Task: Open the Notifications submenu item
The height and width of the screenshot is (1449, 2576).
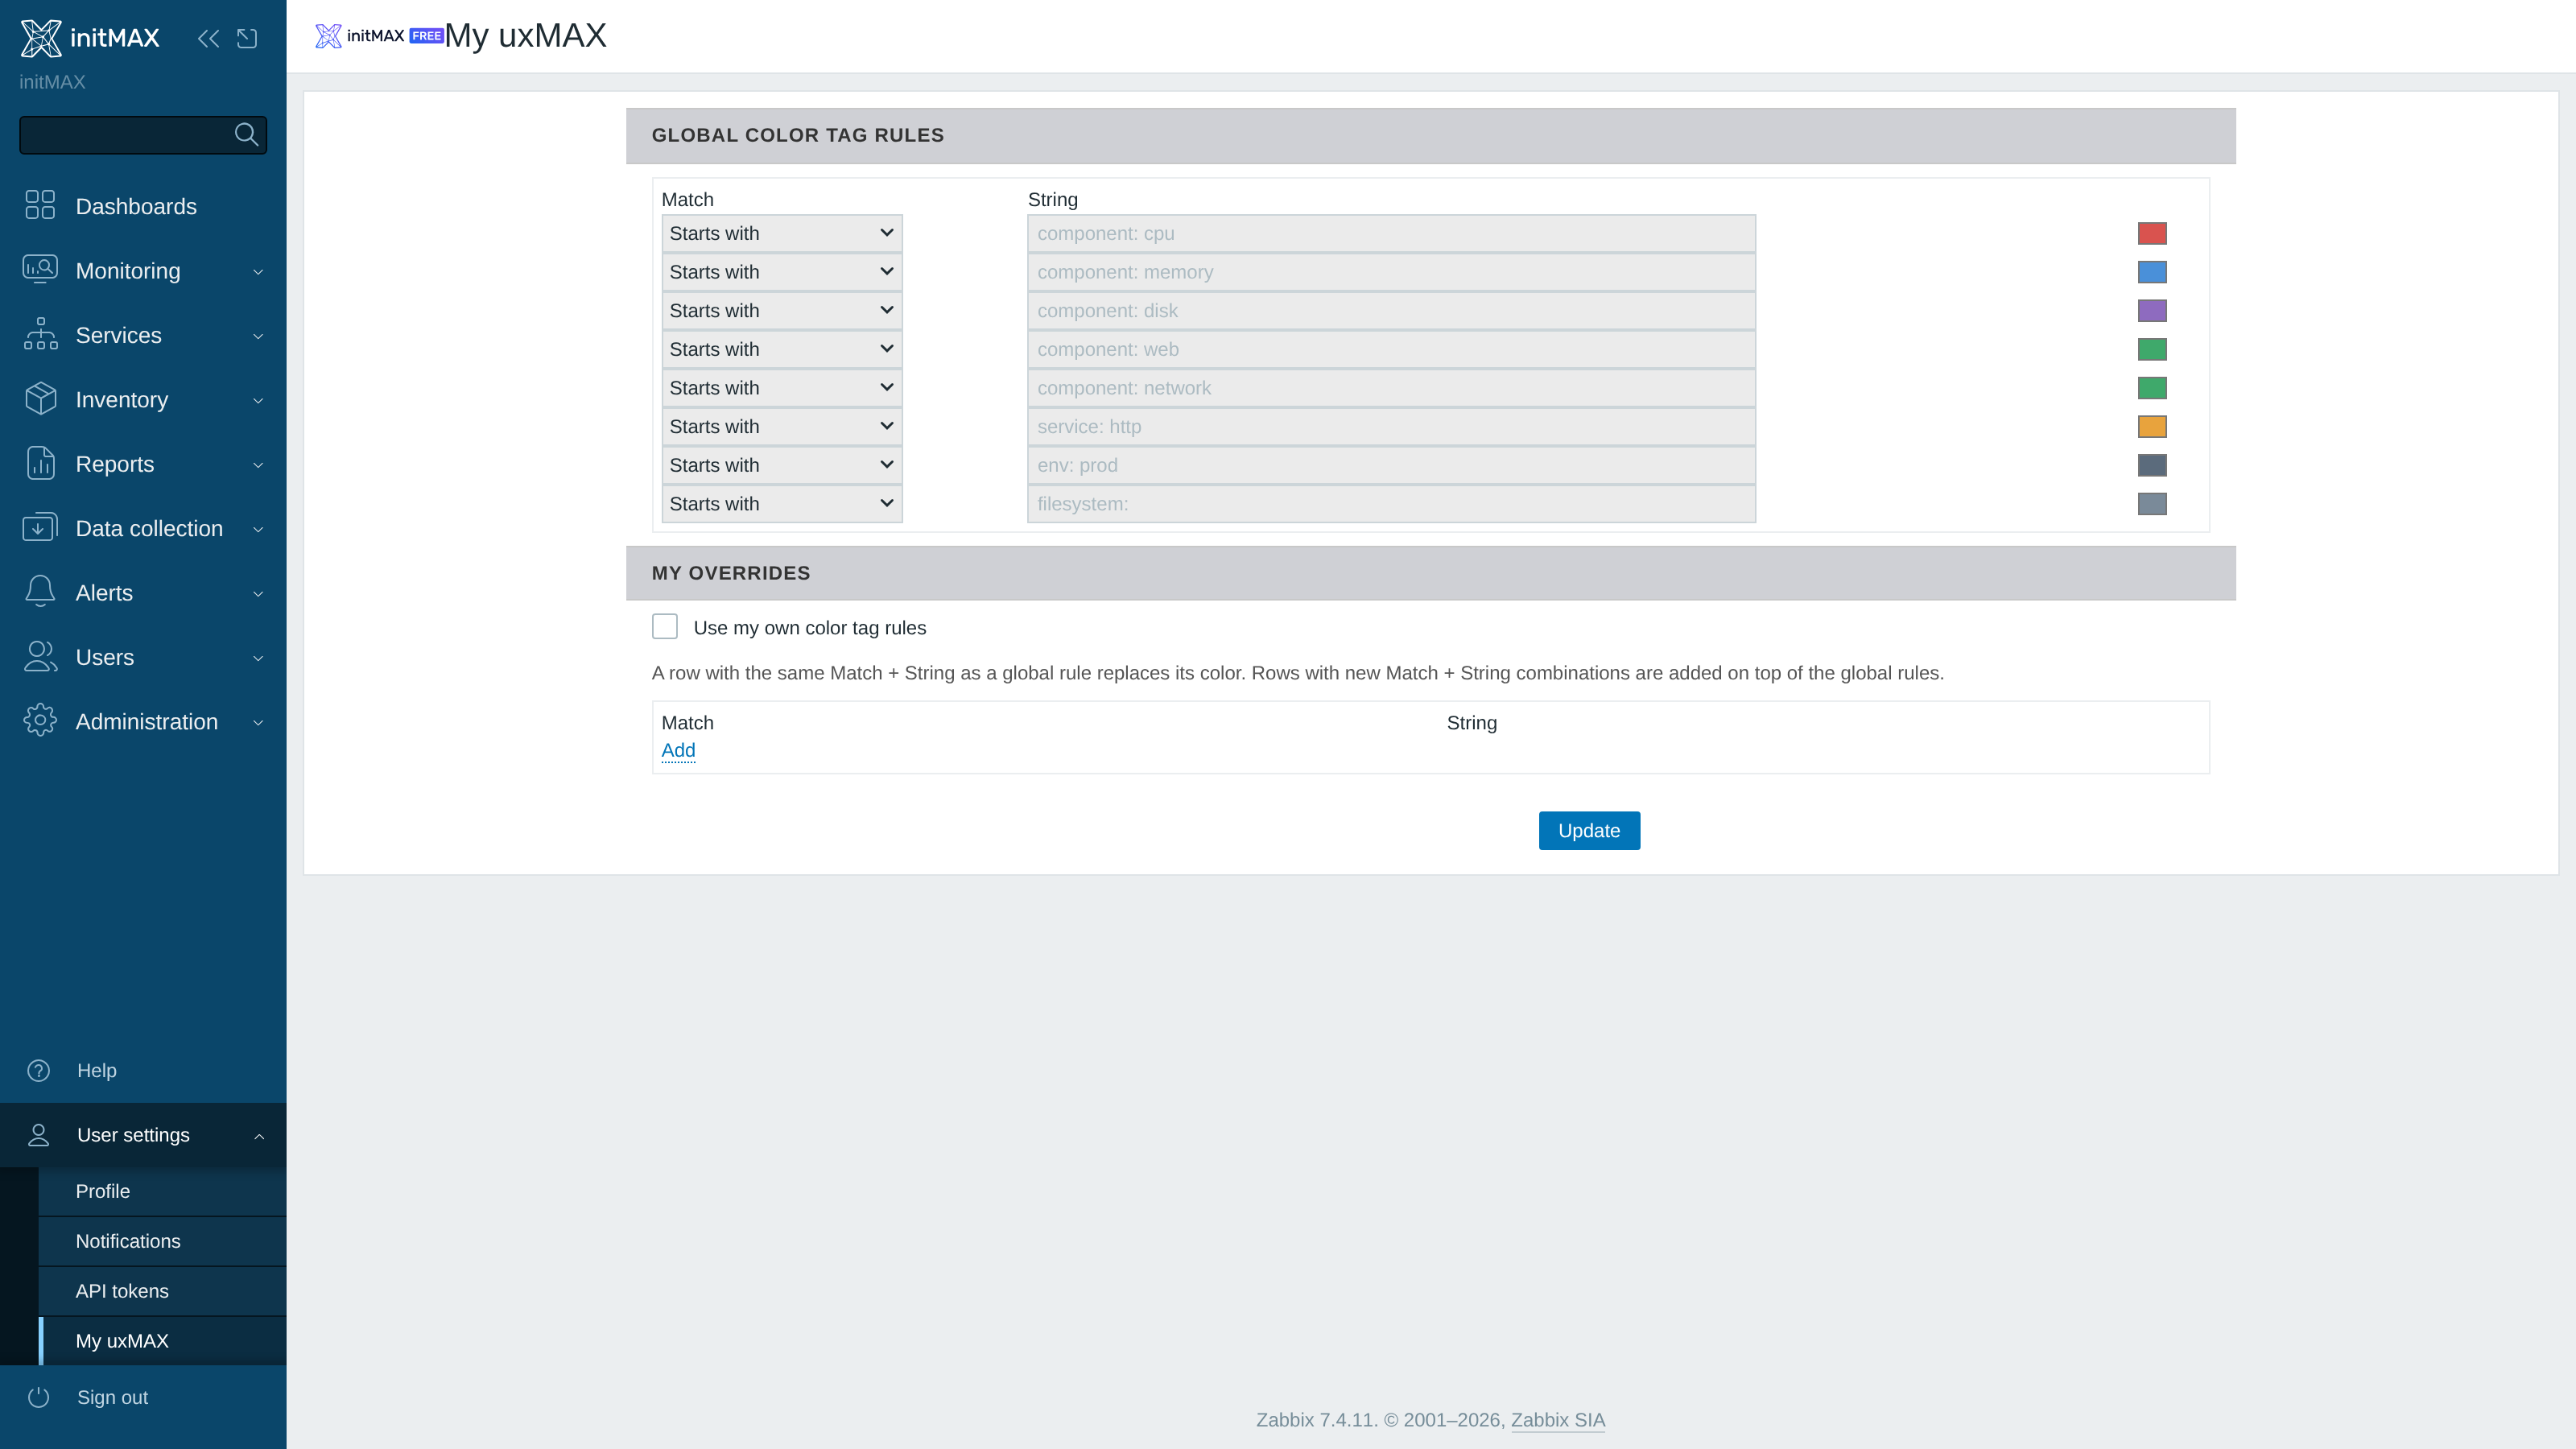Action: tap(163, 1241)
